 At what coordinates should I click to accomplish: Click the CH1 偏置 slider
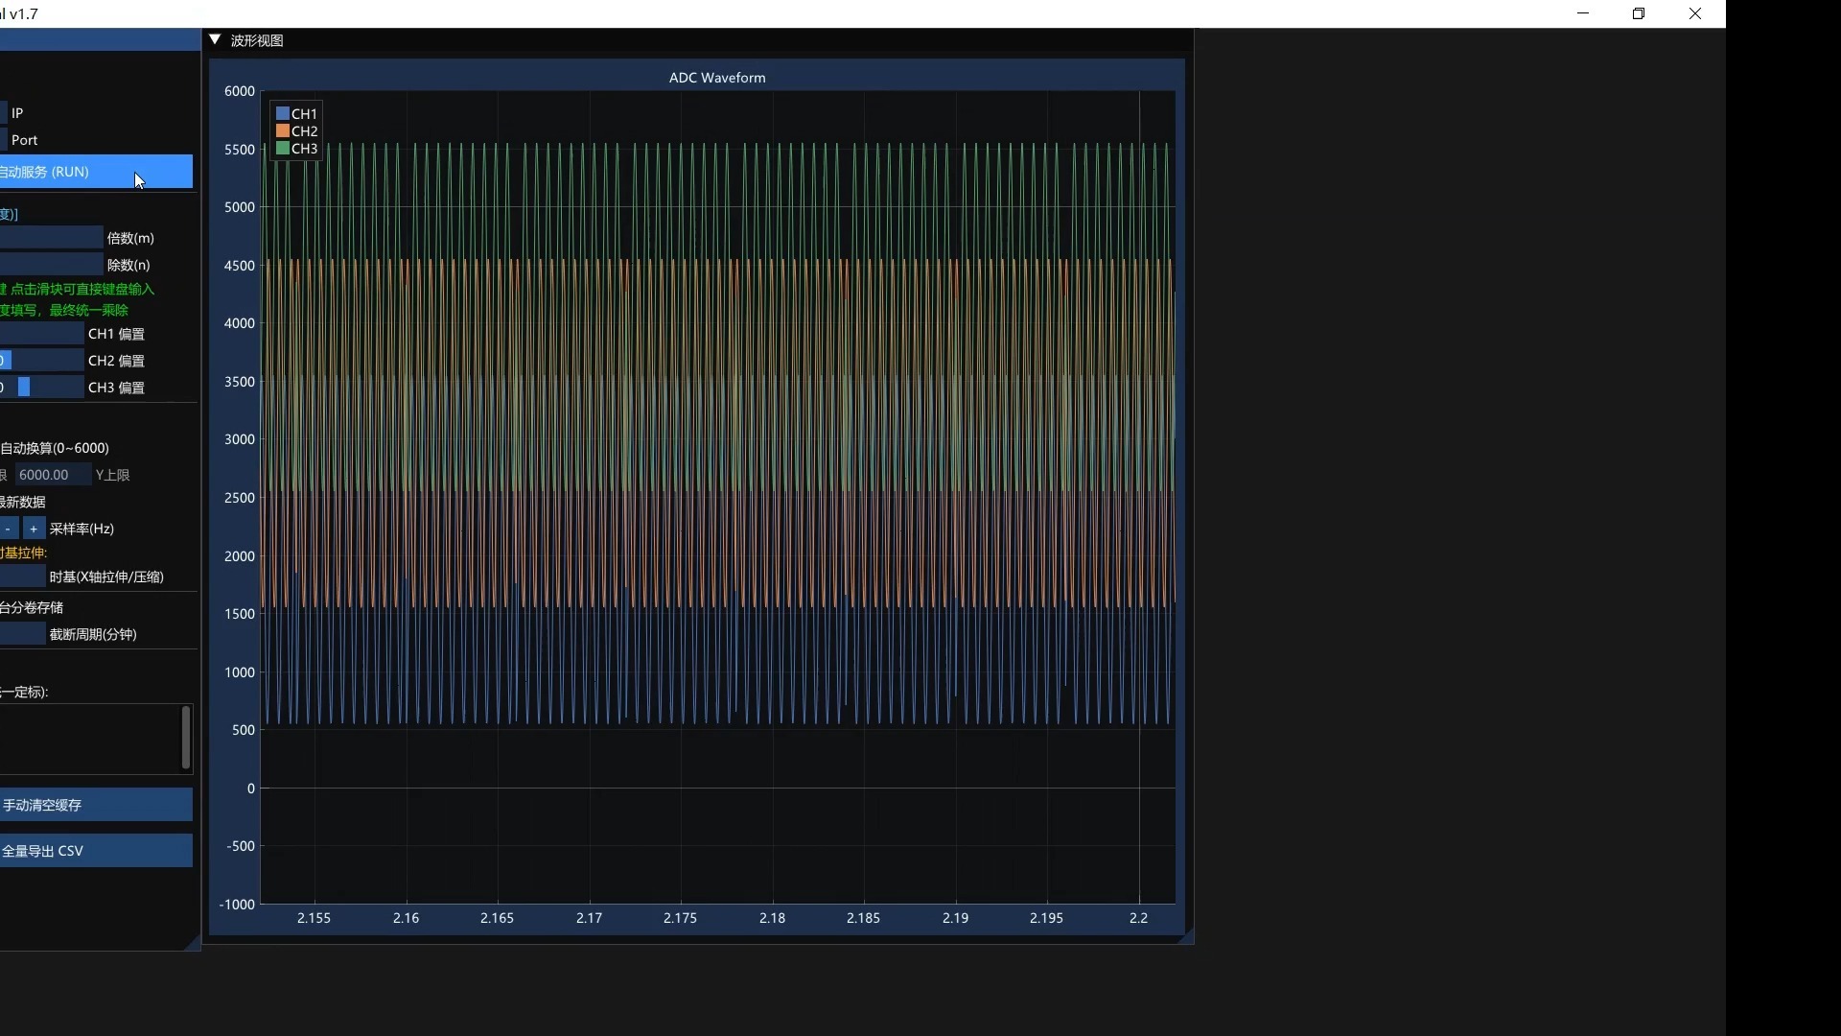tap(42, 334)
